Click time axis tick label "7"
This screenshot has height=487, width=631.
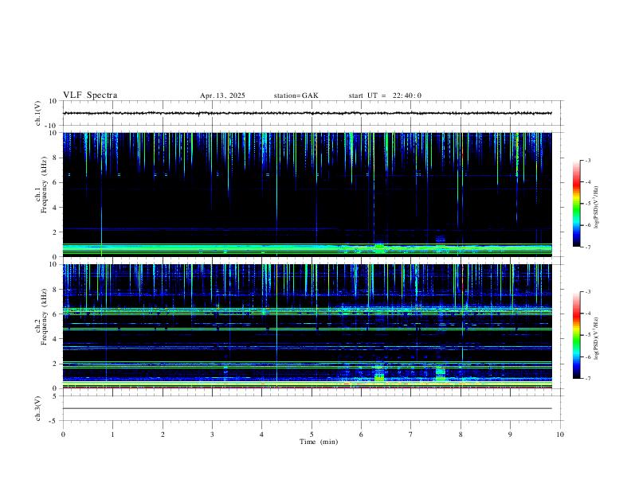pyautogui.click(x=411, y=434)
